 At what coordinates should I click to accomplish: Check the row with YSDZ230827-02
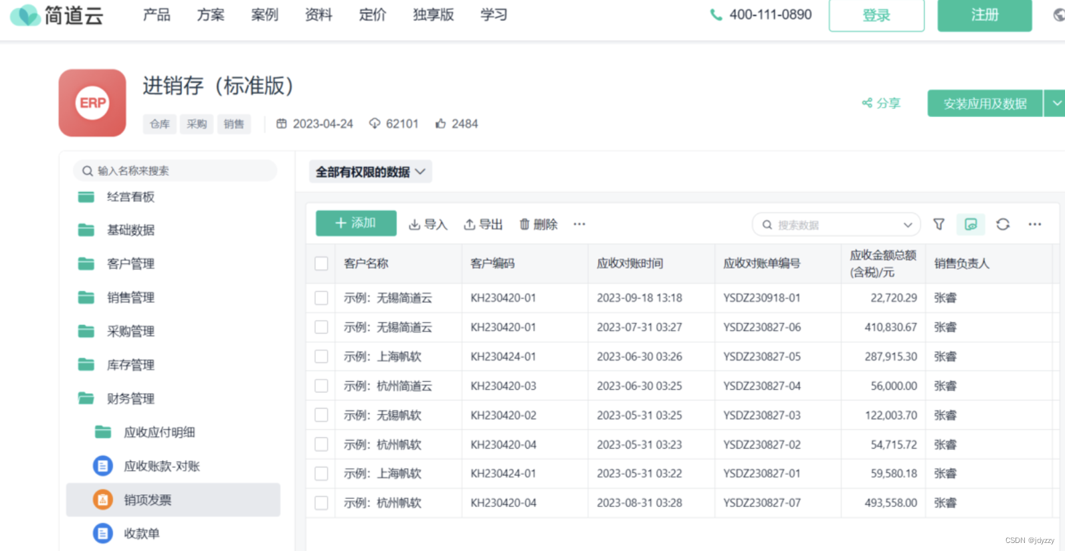tap(321, 445)
